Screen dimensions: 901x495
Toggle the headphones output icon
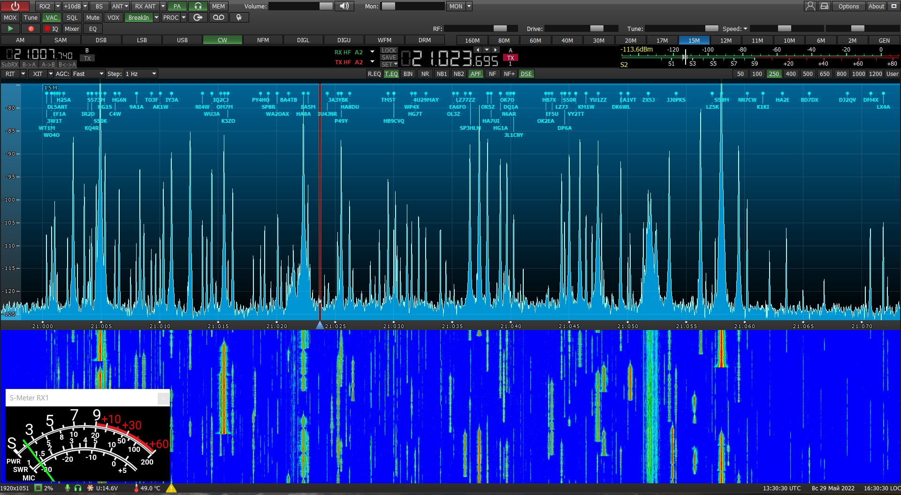198,6
